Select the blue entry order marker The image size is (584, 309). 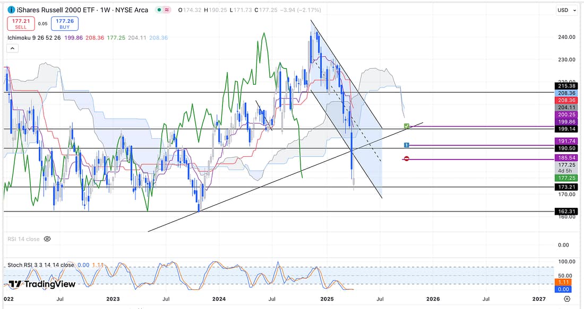(406, 145)
